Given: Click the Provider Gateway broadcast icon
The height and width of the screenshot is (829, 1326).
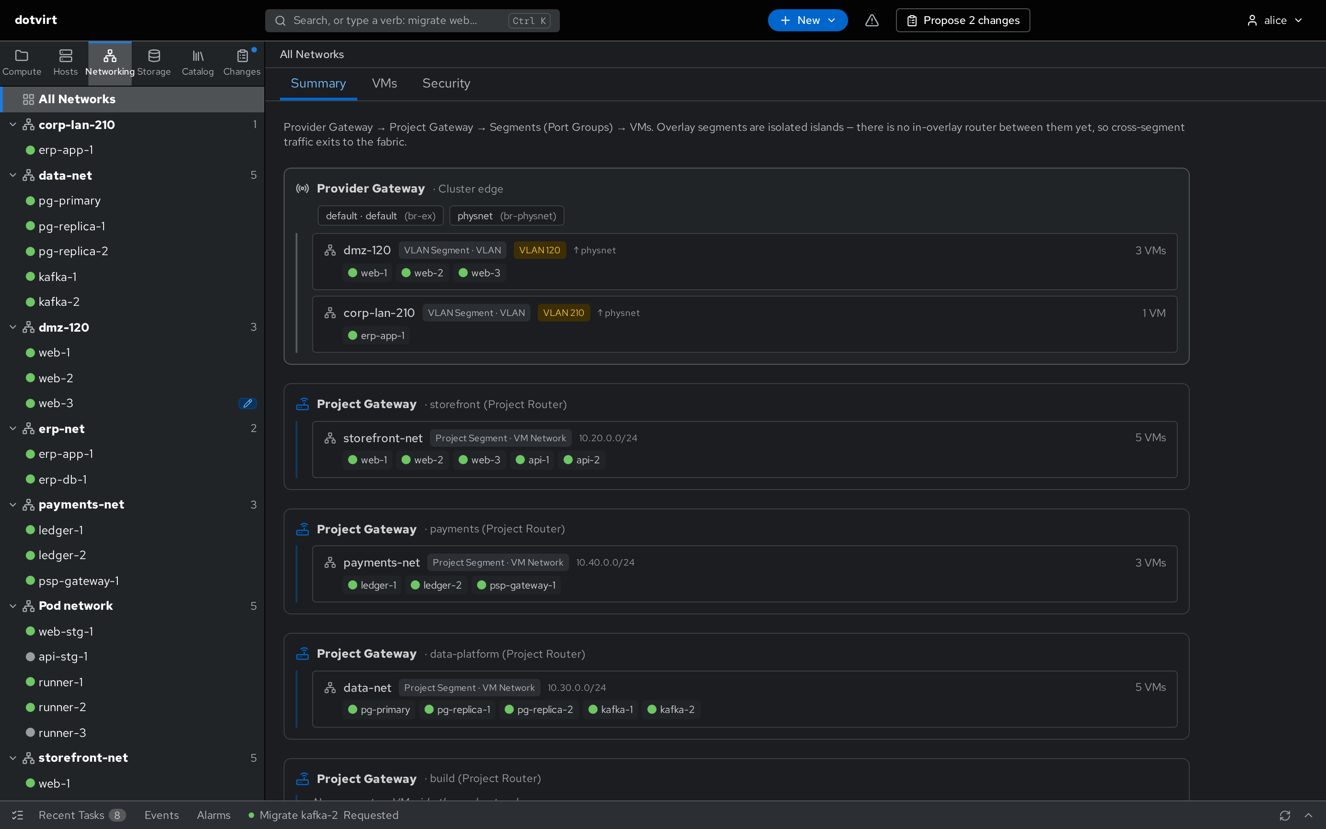Looking at the screenshot, I should point(302,189).
